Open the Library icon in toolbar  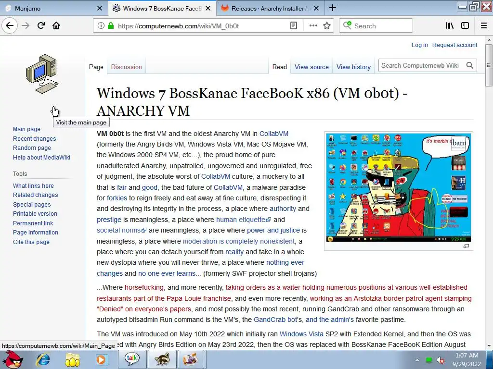(450, 26)
